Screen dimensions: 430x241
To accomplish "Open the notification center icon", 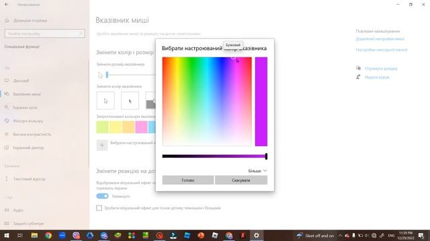I will coord(421,235).
